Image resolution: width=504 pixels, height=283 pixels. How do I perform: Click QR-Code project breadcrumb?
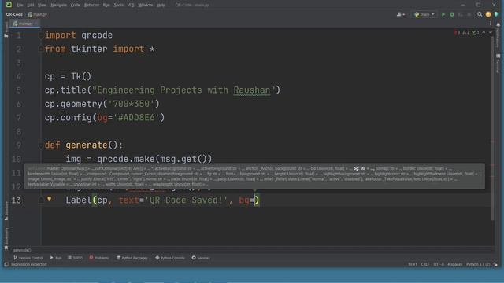click(x=14, y=14)
